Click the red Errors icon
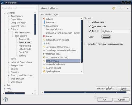The width and height of the screenshot is (132, 105). [44, 36]
